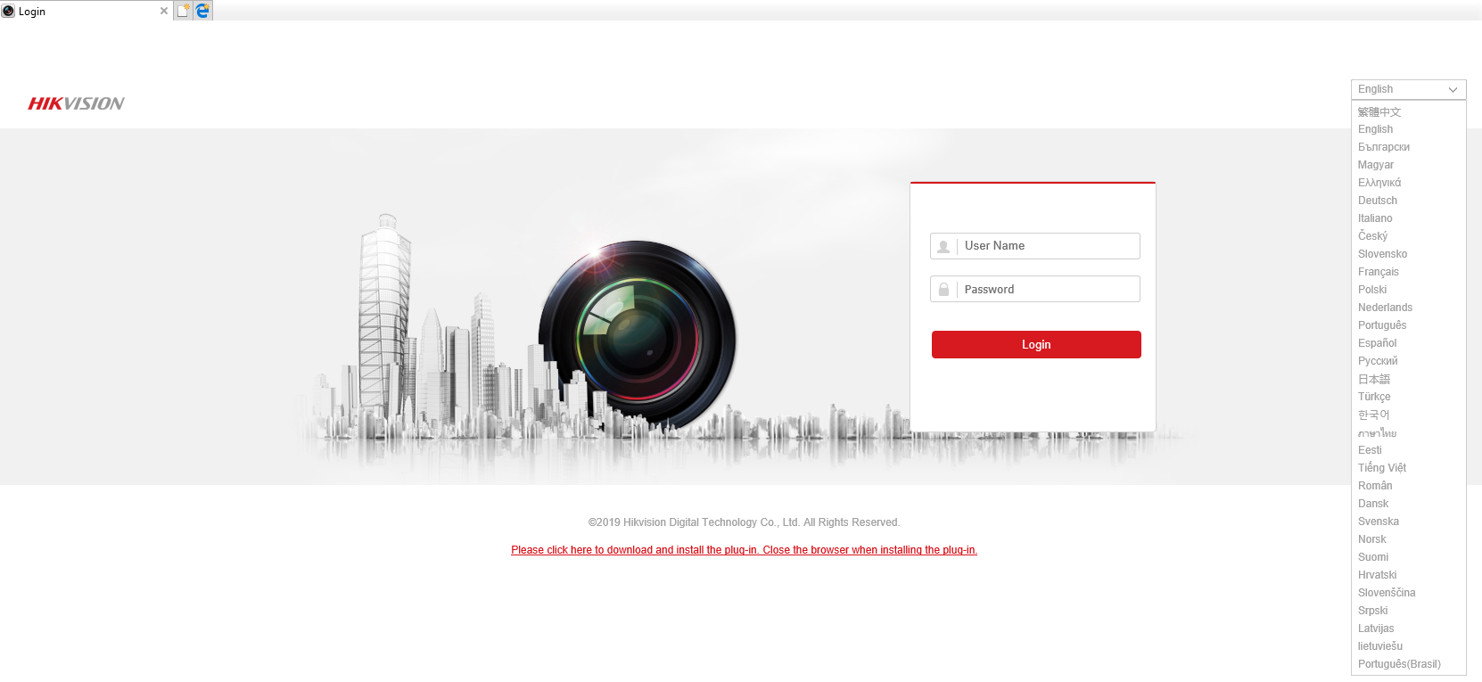Collapse the English language dropdown

click(1408, 89)
